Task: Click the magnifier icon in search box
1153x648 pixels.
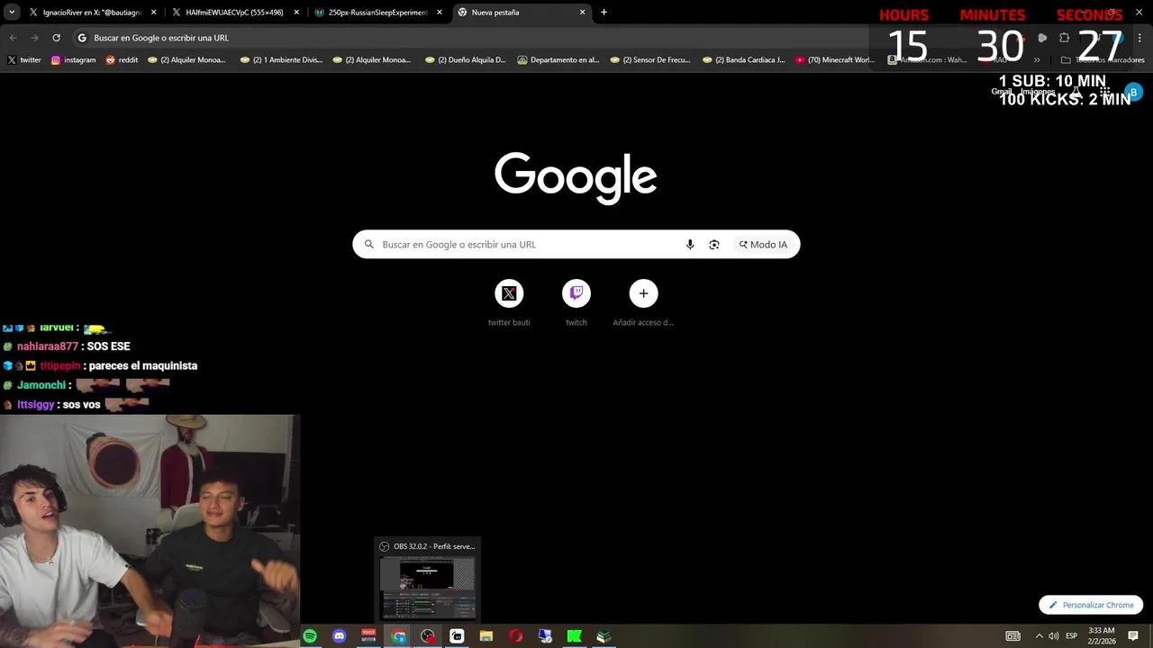Action: 368,244
